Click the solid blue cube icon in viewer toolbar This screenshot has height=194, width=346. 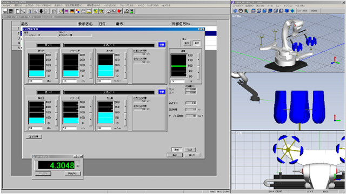coord(287,11)
